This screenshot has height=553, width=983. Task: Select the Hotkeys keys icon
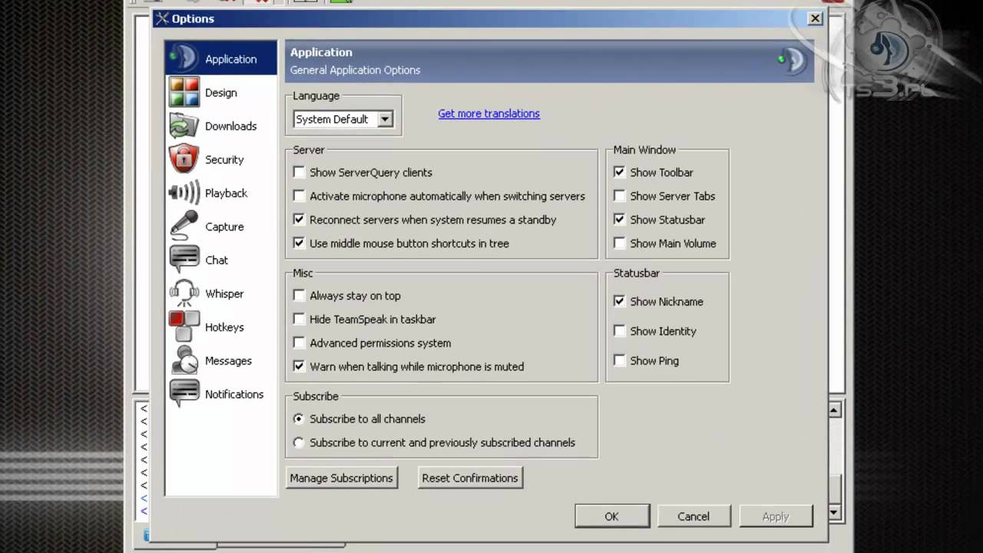[184, 327]
